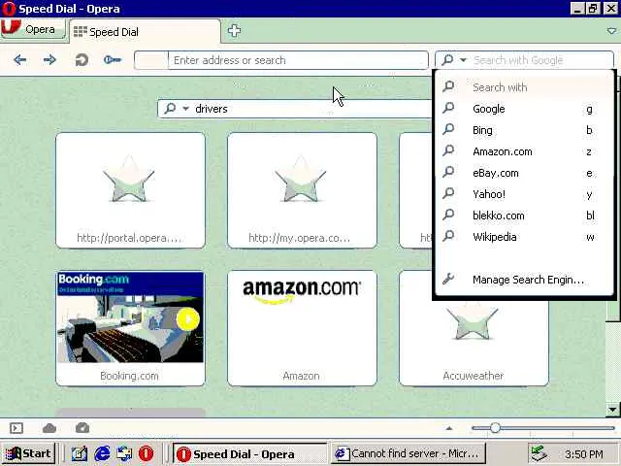Click the password wand key icon
Viewport: 621px width, 466px height.
(113, 60)
